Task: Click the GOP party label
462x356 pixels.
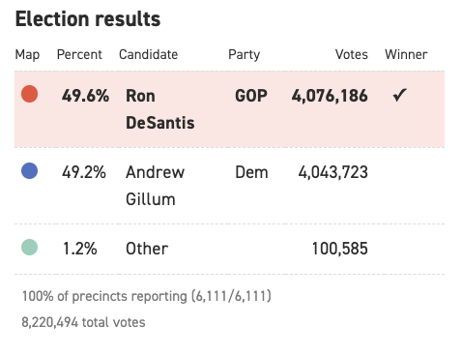Action: click(251, 96)
